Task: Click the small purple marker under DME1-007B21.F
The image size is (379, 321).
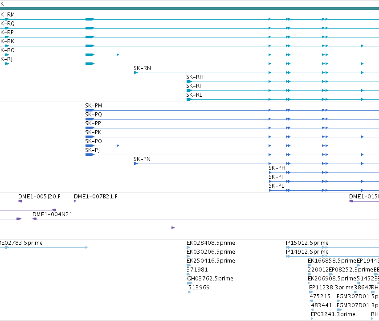Action: coord(75,201)
